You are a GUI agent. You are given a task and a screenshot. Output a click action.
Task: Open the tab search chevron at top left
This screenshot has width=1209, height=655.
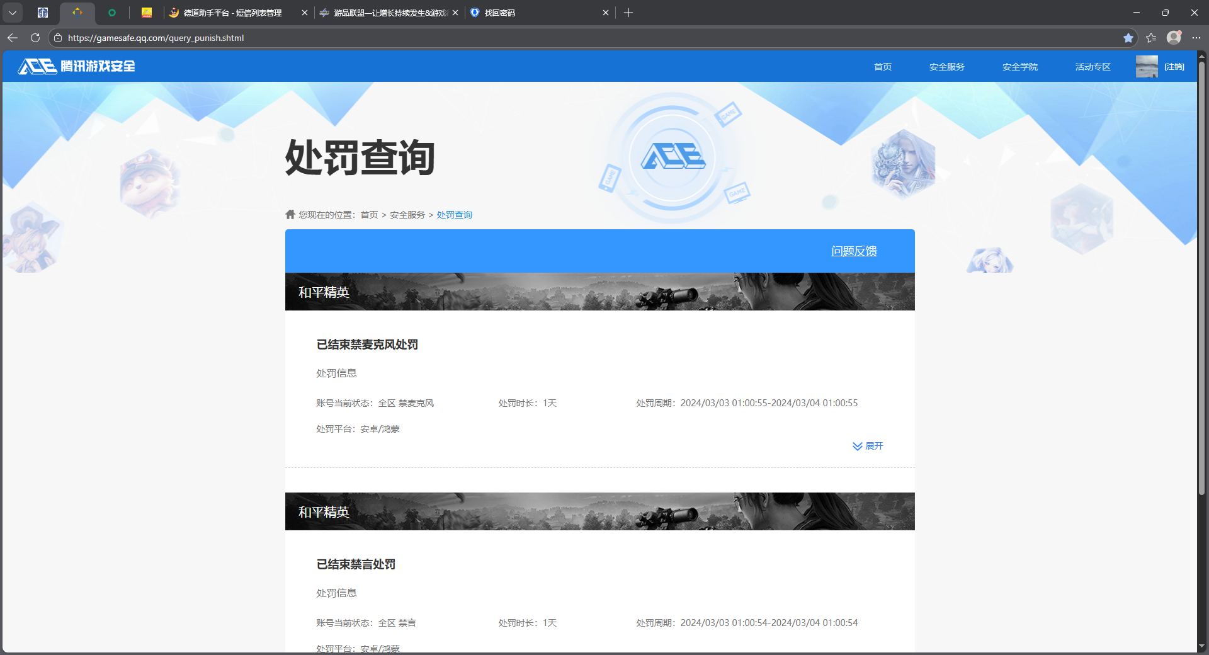pos(12,12)
